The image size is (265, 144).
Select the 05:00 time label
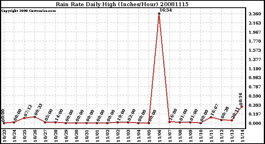click(x=49, y=115)
